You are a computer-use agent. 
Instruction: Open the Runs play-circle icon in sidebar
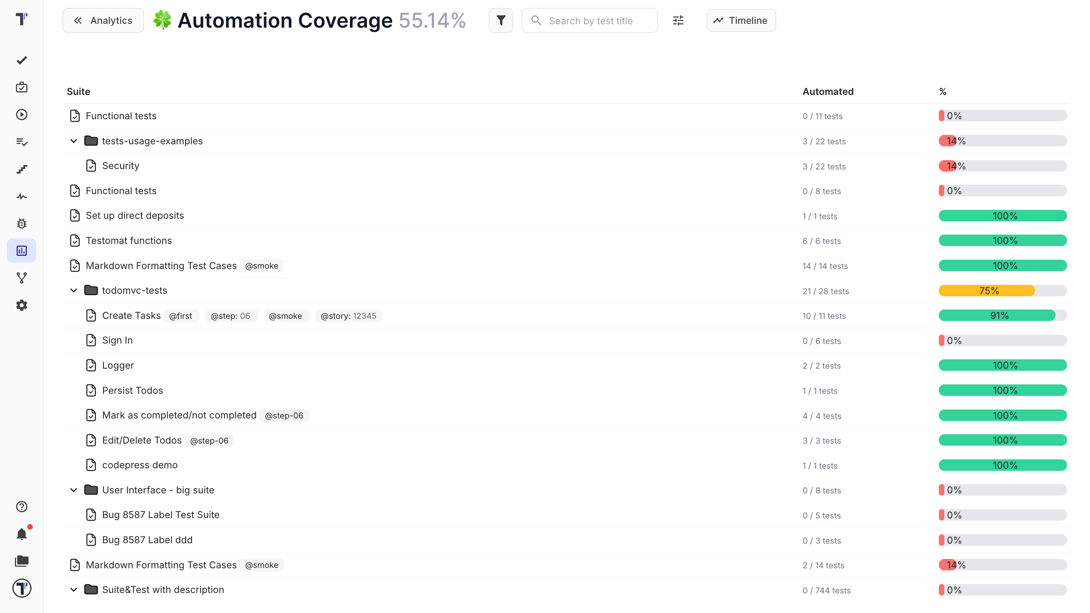click(22, 115)
